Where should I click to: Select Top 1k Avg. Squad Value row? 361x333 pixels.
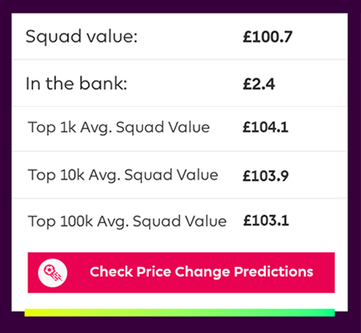pos(179,129)
